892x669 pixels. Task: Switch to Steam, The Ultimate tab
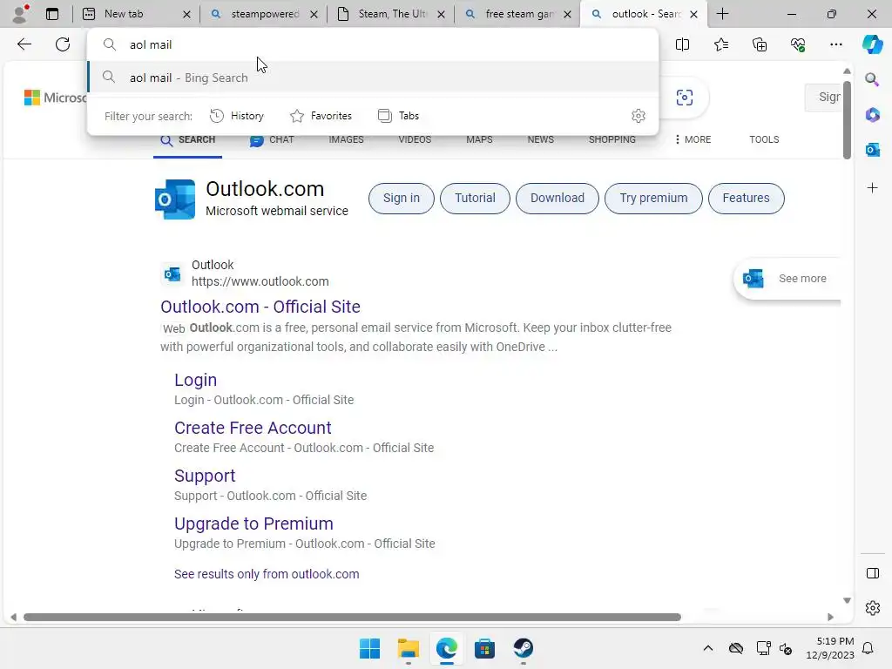point(391,14)
